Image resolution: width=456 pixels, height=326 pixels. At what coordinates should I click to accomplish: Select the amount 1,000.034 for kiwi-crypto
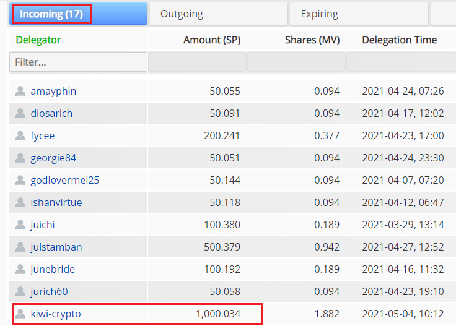pos(219,314)
